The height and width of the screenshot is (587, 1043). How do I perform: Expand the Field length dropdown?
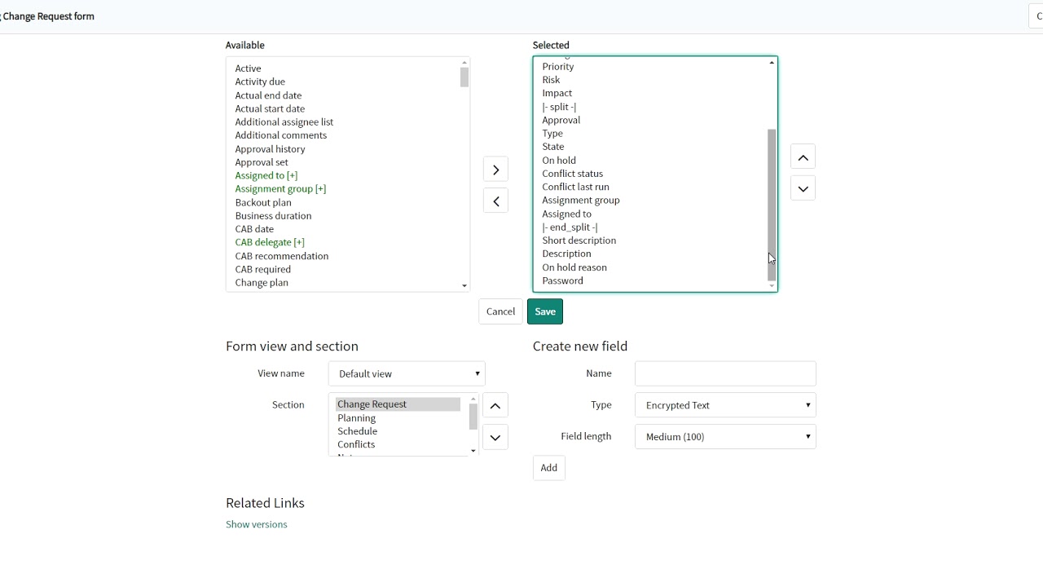click(x=724, y=437)
